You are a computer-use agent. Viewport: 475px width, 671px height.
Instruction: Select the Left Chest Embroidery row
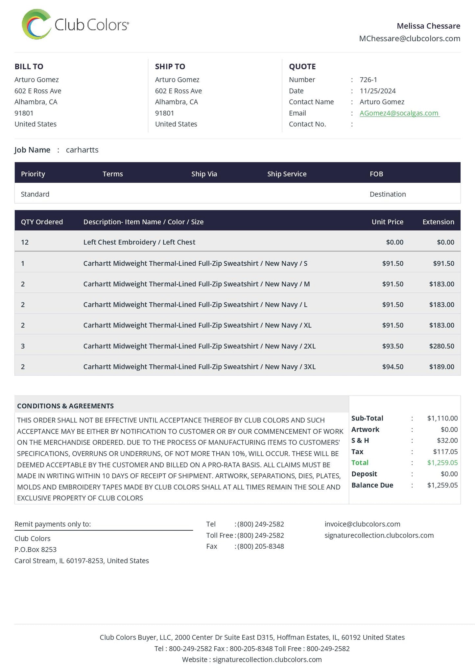(x=237, y=242)
